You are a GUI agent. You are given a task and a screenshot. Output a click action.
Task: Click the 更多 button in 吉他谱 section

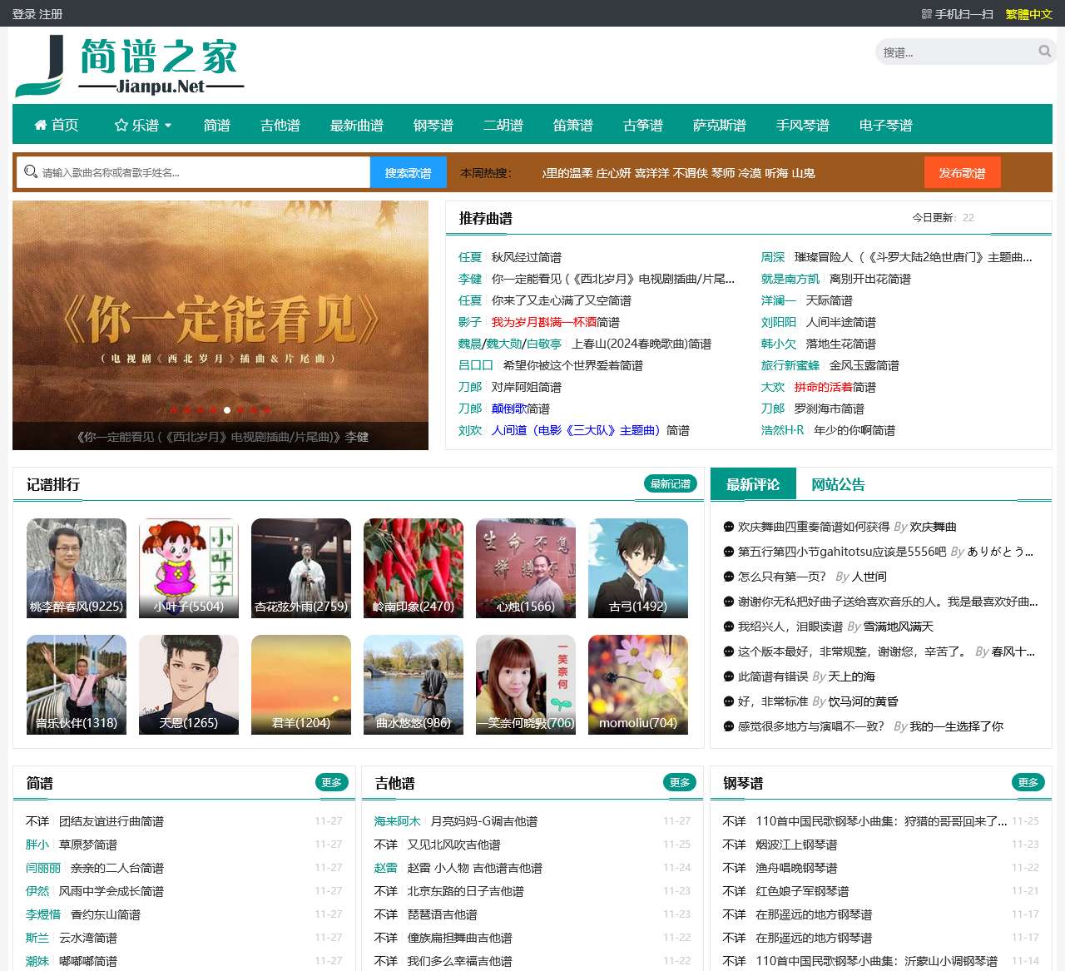click(680, 782)
